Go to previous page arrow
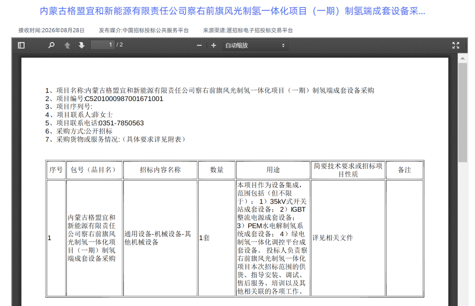 tap(67, 45)
